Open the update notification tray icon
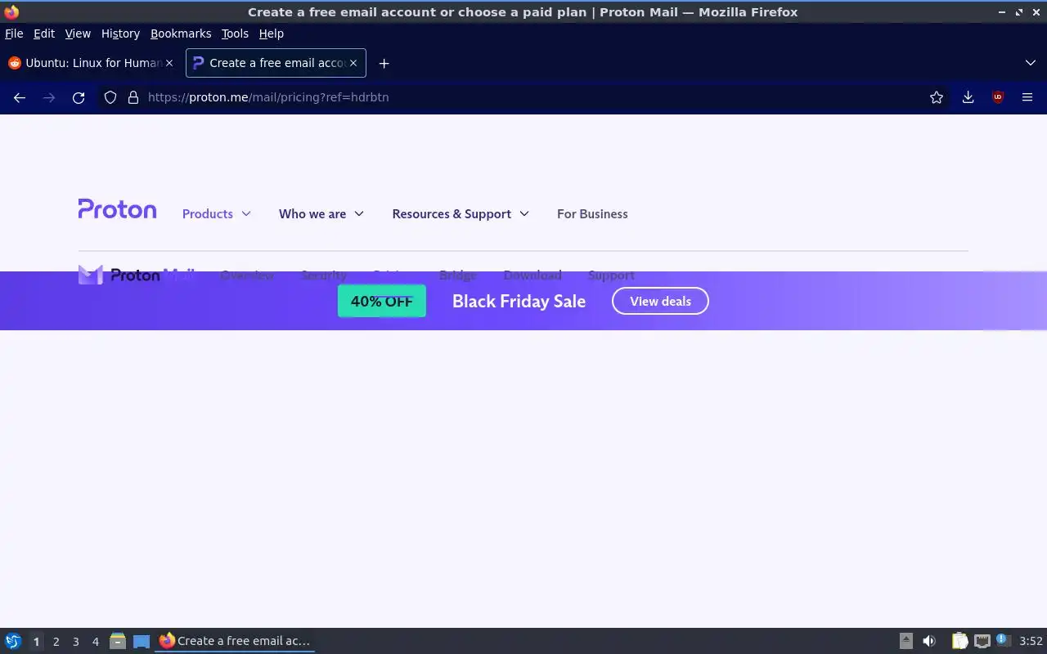The image size is (1047, 654). [1003, 641]
